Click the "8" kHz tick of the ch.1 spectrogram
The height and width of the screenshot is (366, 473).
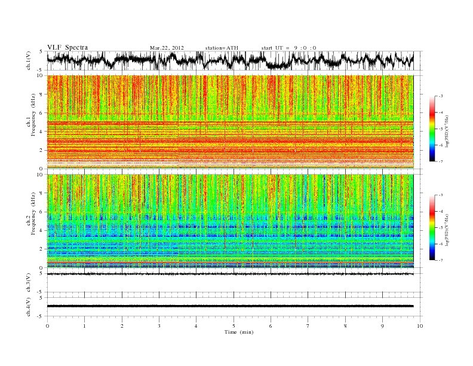pyautogui.click(x=42, y=94)
